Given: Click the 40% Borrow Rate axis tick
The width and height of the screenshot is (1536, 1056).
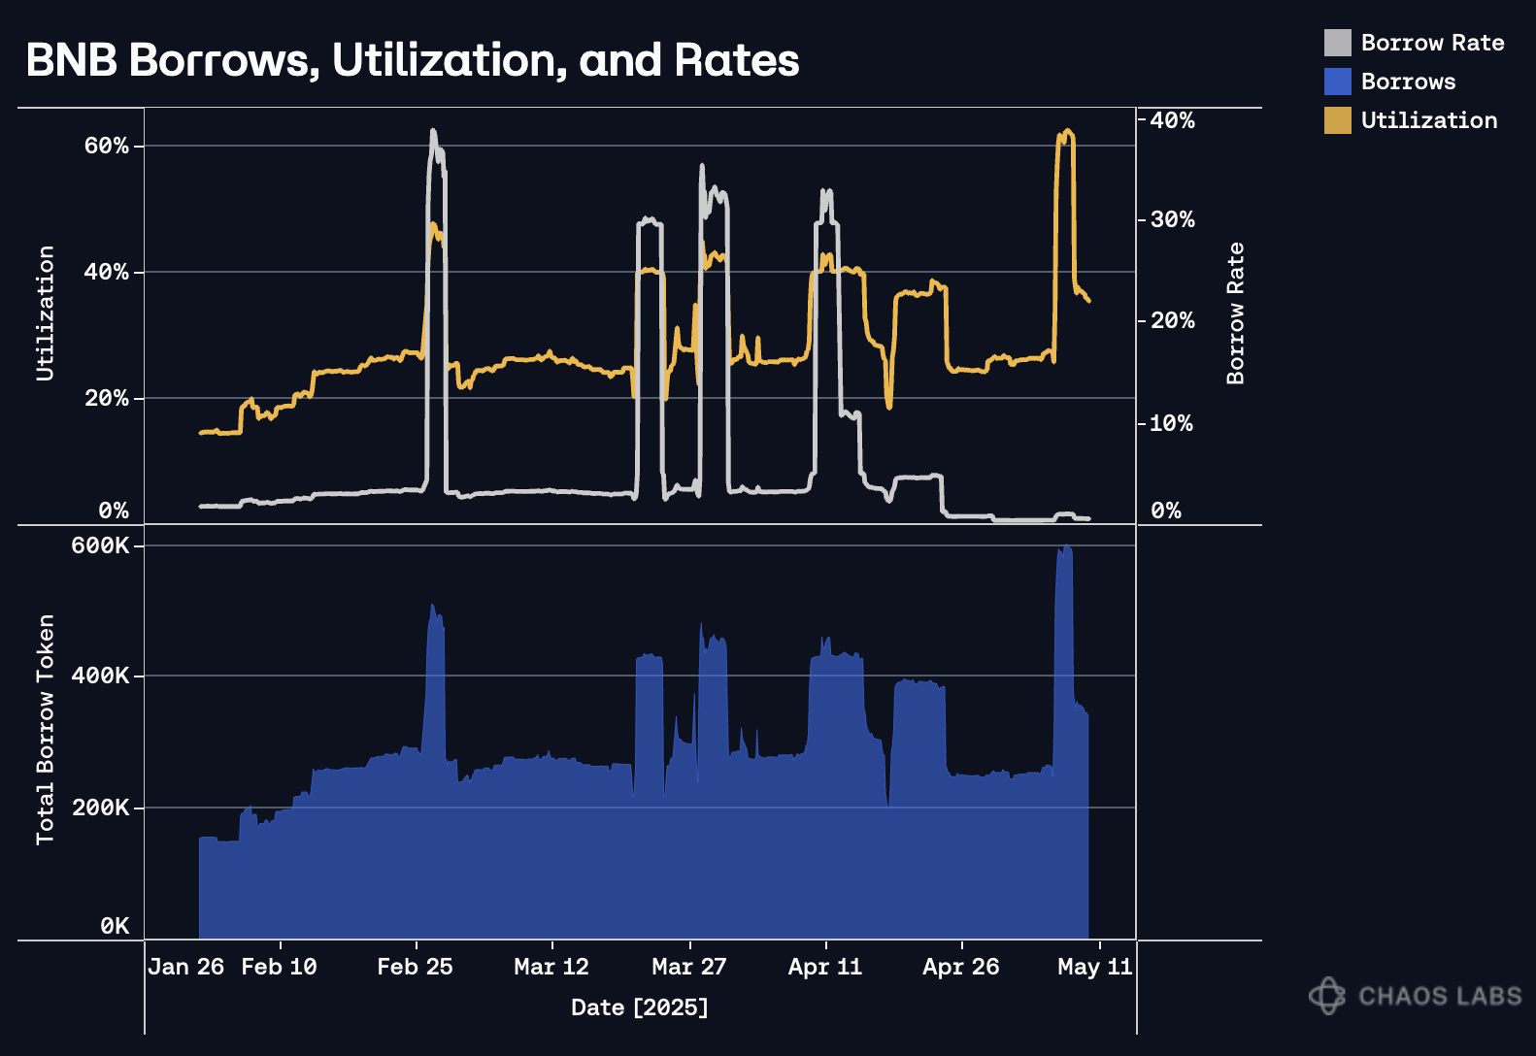Looking at the screenshot, I should click(x=1172, y=120).
